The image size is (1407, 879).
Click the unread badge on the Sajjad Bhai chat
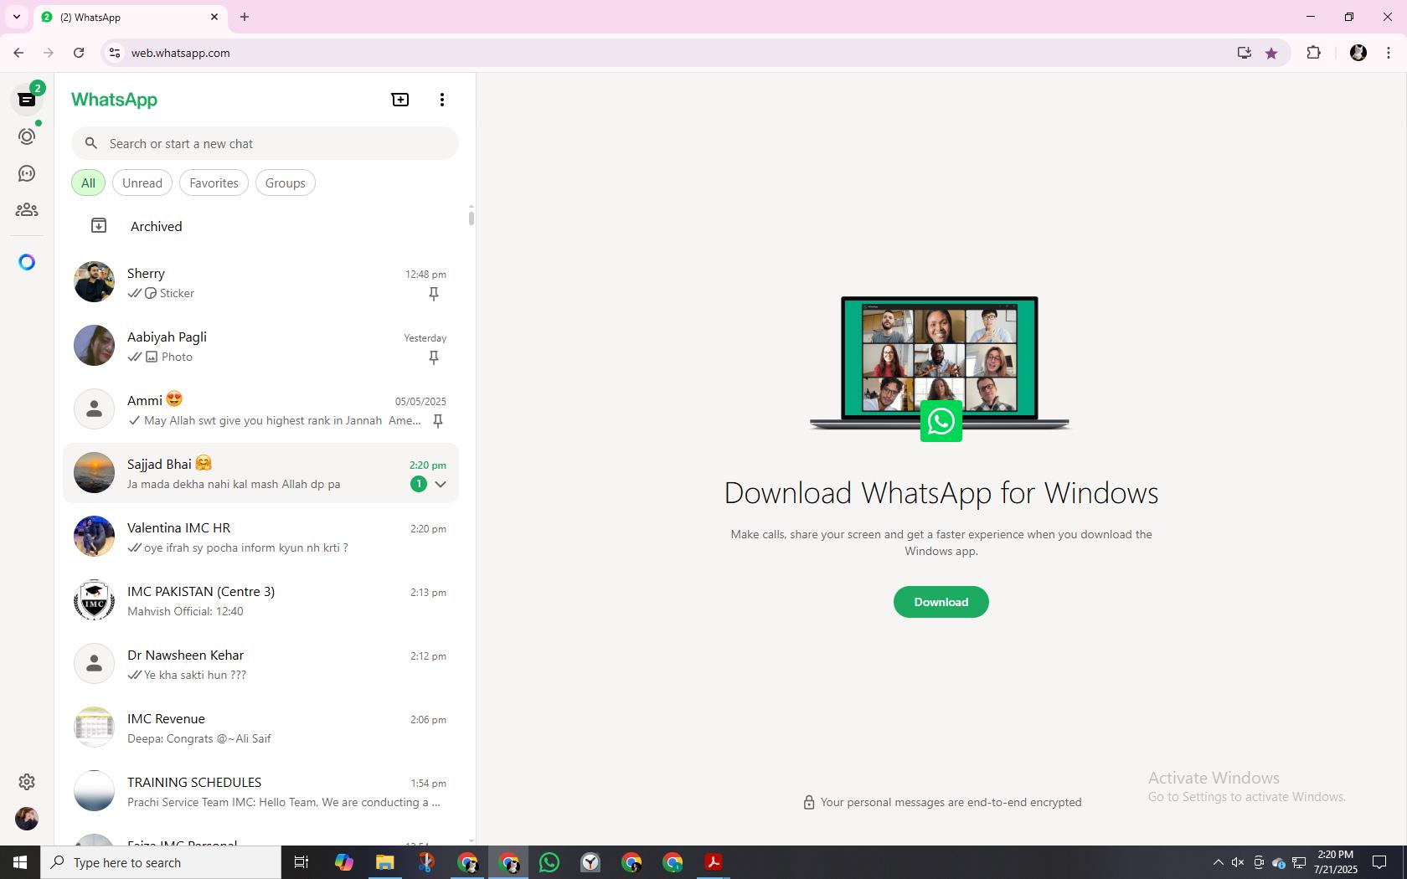pos(419,484)
